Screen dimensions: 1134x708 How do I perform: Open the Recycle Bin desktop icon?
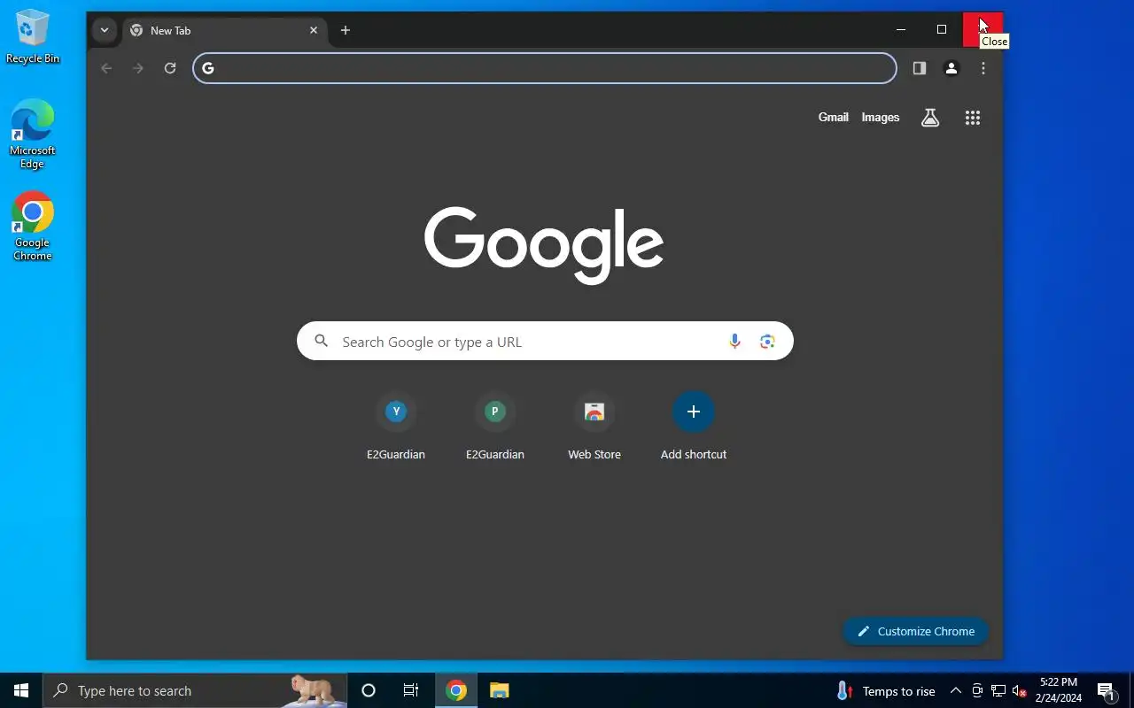pyautogui.click(x=33, y=37)
